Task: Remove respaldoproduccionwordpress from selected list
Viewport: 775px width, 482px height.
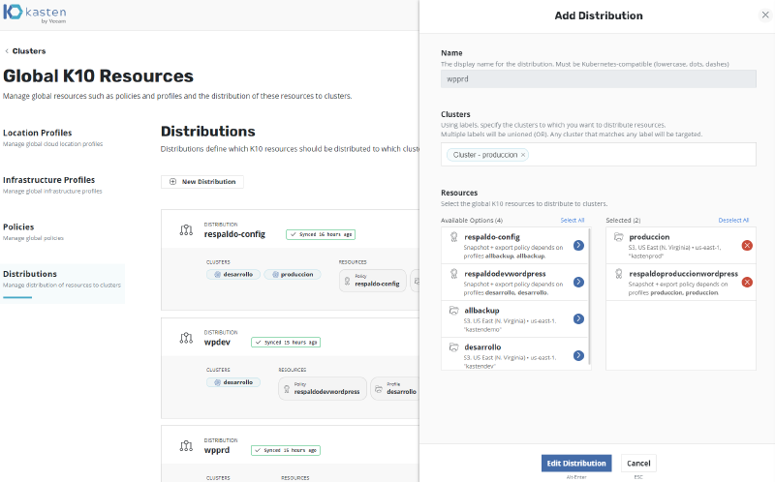Action: click(747, 282)
